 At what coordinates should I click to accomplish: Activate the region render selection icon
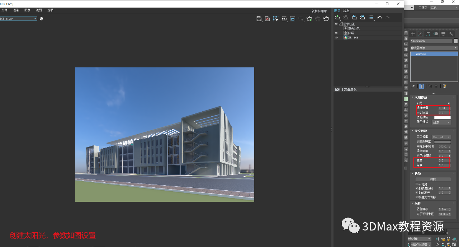click(x=276, y=19)
